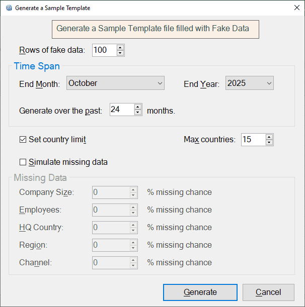The width and height of the screenshot is (305, 307).
Task: Close the Generate a Sample Template dialog
Action: coord(295,8)
